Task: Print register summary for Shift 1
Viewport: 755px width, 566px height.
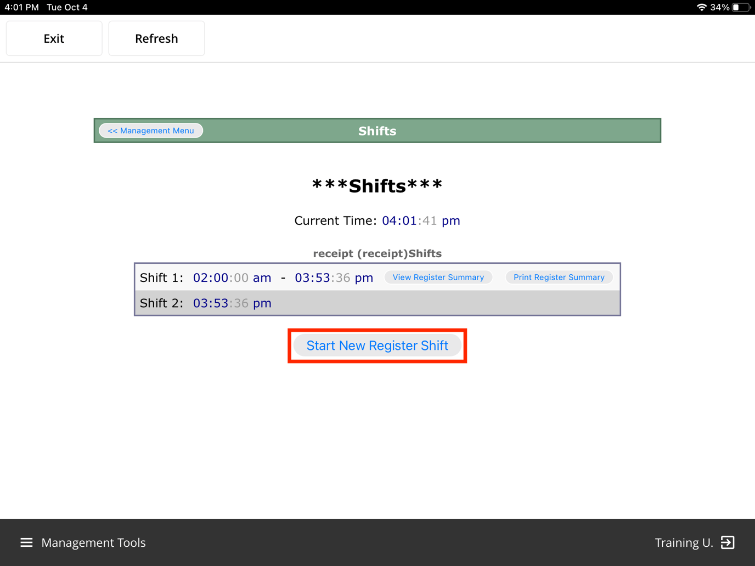Action: [559, 277]
